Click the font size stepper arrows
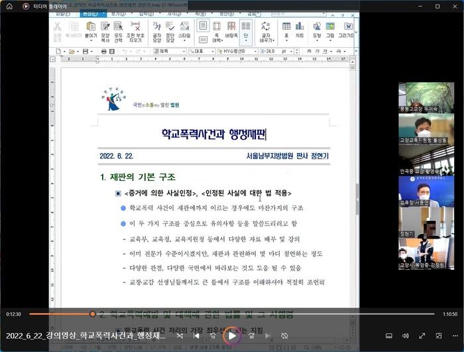Screen dimensions: 464x352 pyautogui.click(x=297, y=52)
